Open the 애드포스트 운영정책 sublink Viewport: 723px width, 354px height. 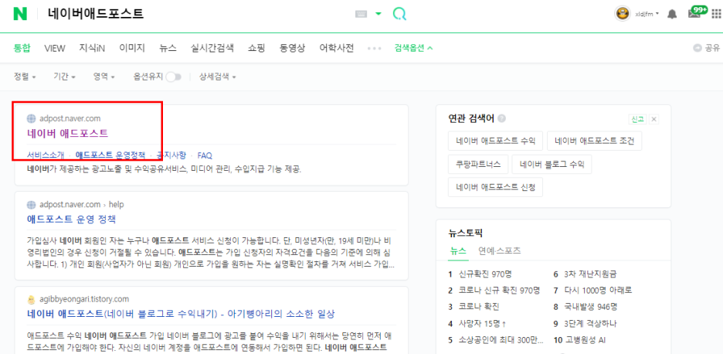(x=110, y=155)
